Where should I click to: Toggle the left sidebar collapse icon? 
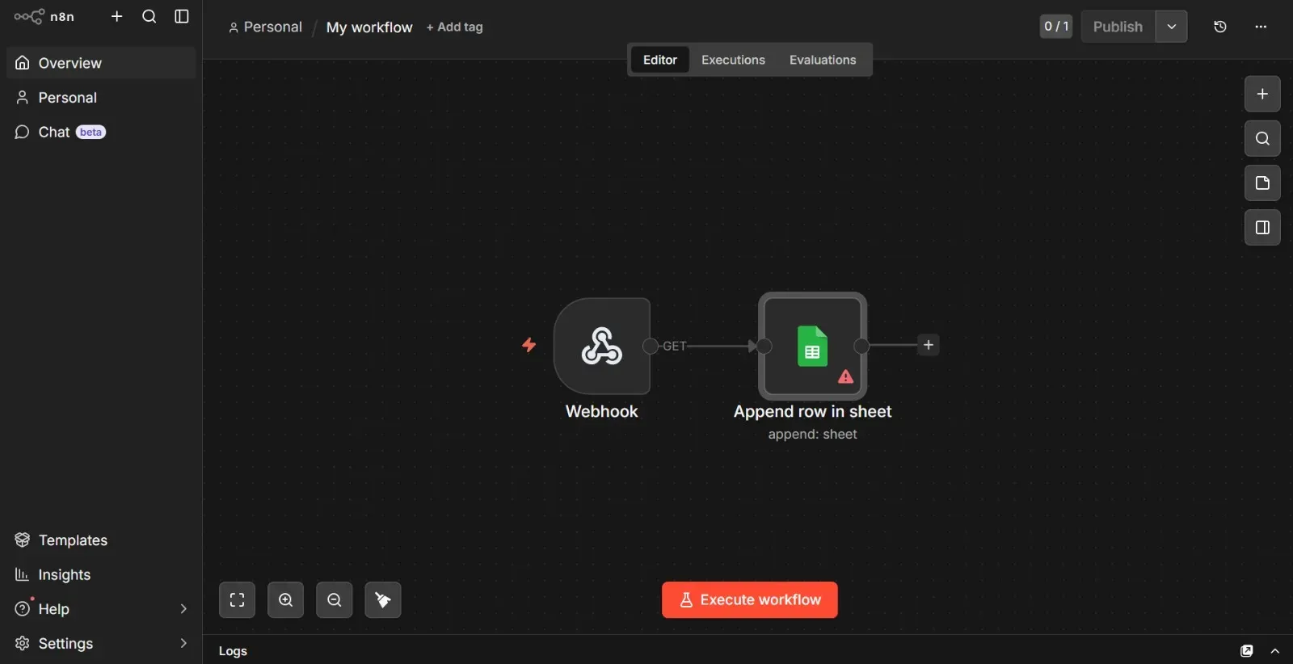point(182,16)
